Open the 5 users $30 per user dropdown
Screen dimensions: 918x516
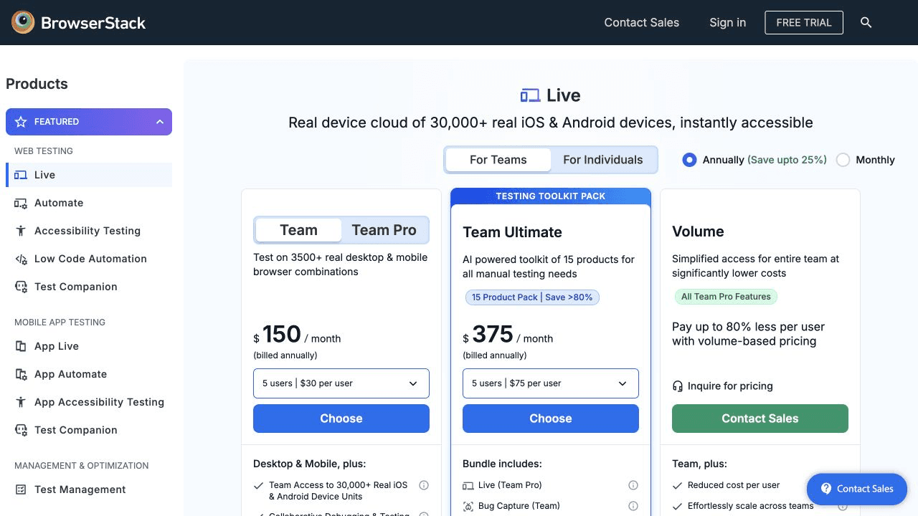(x=341, y=383)
